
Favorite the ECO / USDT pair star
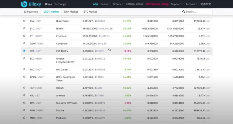[24, 58]
